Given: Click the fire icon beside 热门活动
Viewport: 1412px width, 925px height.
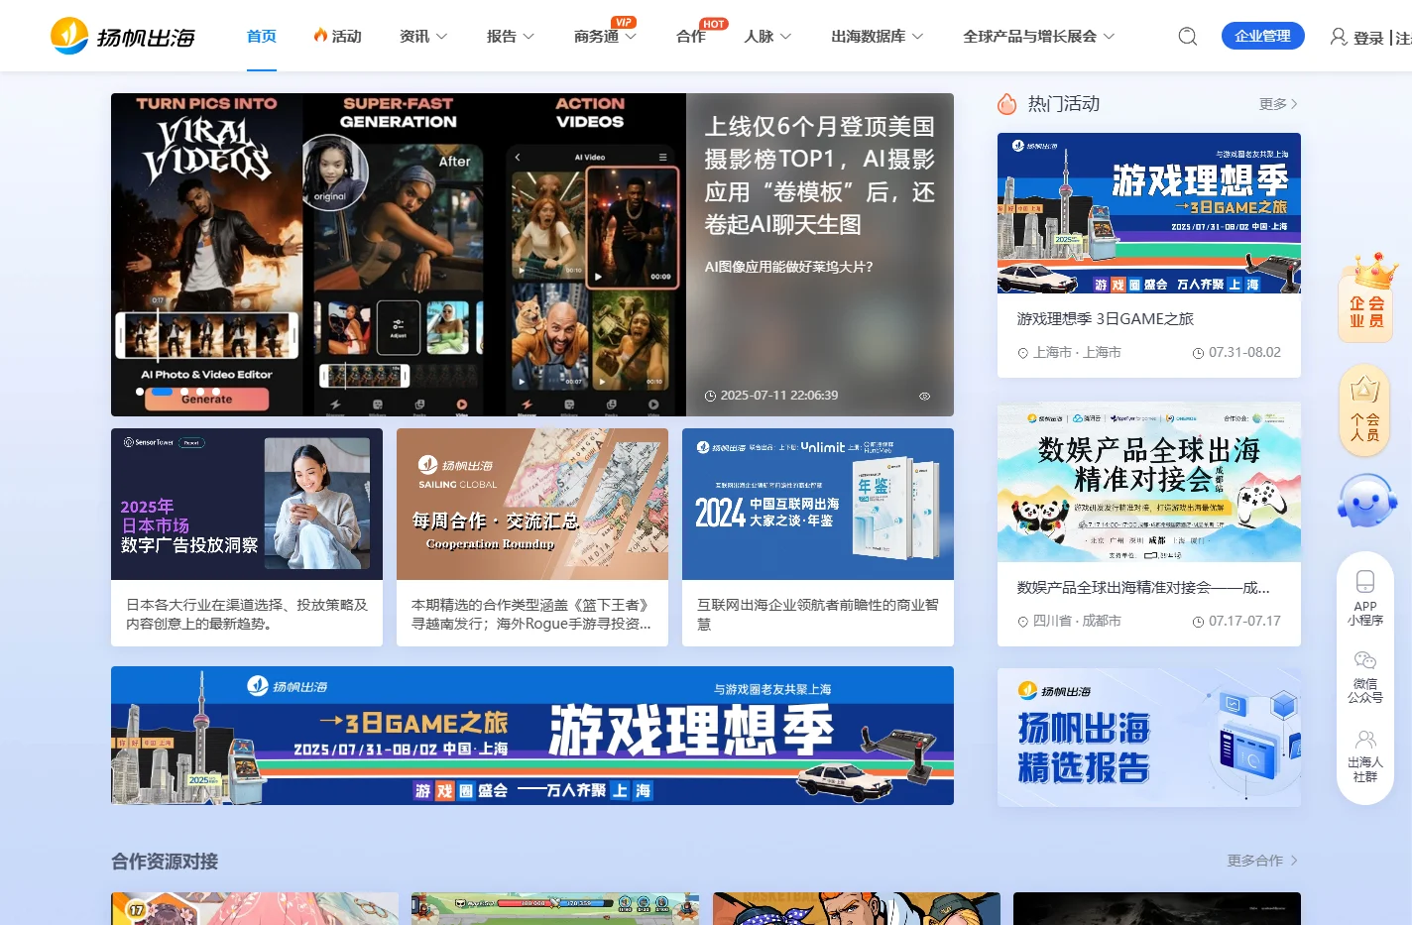Looking at the screenshot, I should 1007,104.
